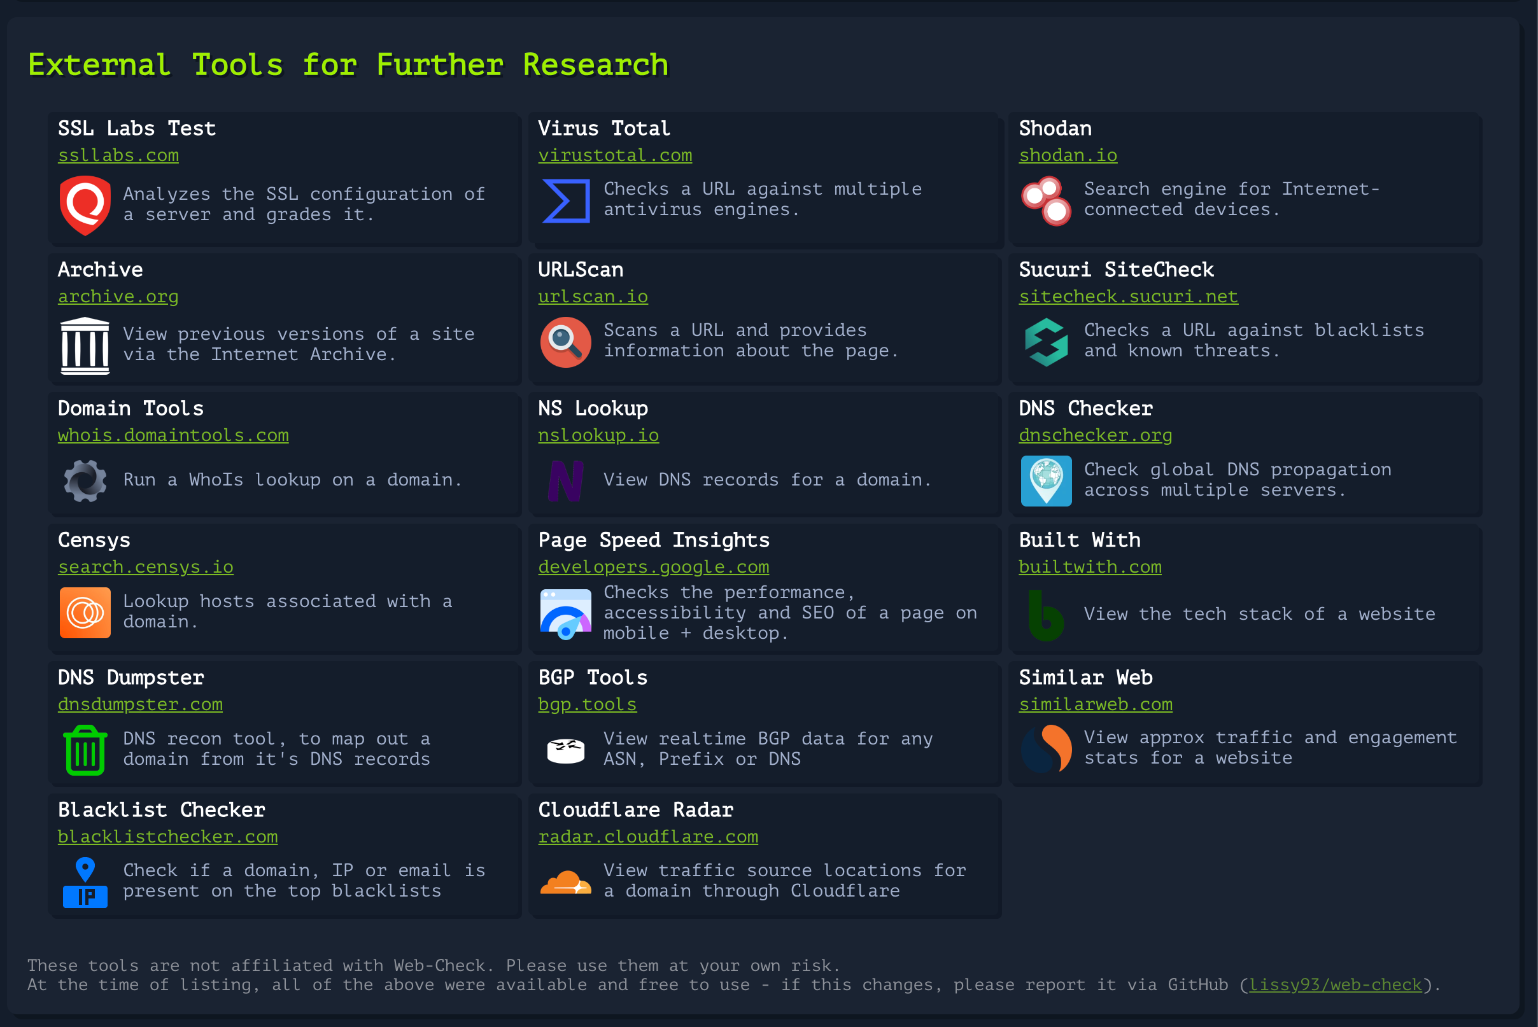Click the Page Speed Insights gauge icon
The width and height of the screenshot is (1538, 1027).
click(565, 613)
